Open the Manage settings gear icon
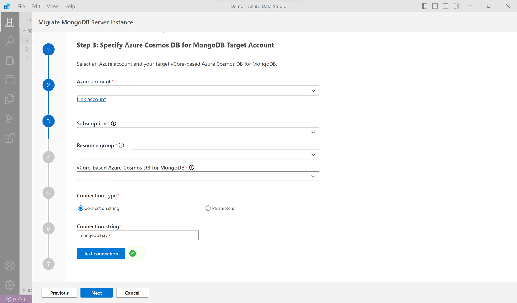 coord(10,285)
